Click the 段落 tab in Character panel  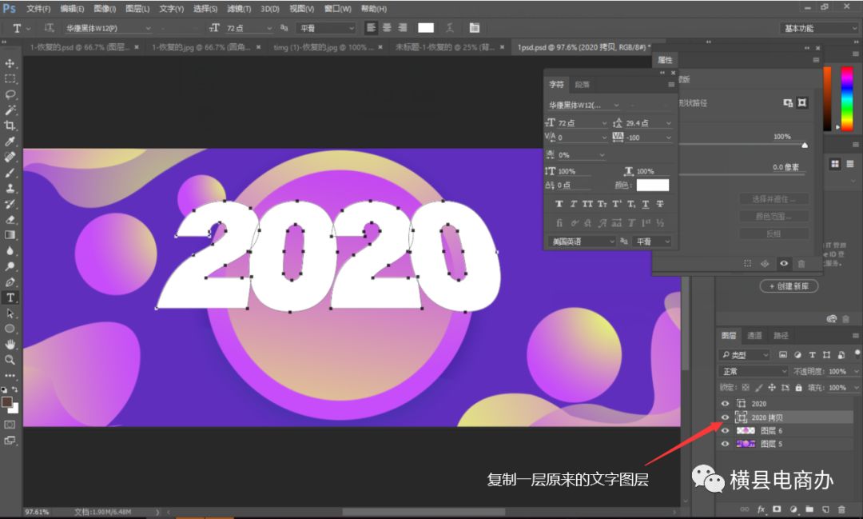point(583,84)
